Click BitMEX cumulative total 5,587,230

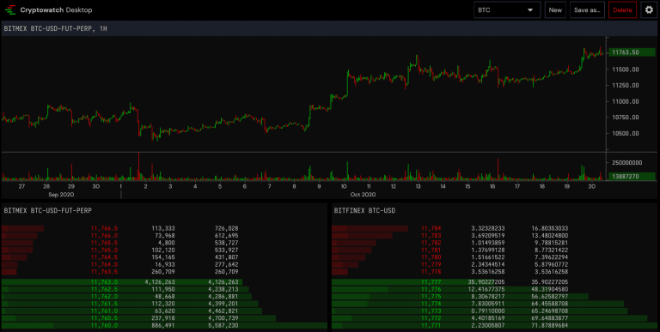[x=223, y=325]
